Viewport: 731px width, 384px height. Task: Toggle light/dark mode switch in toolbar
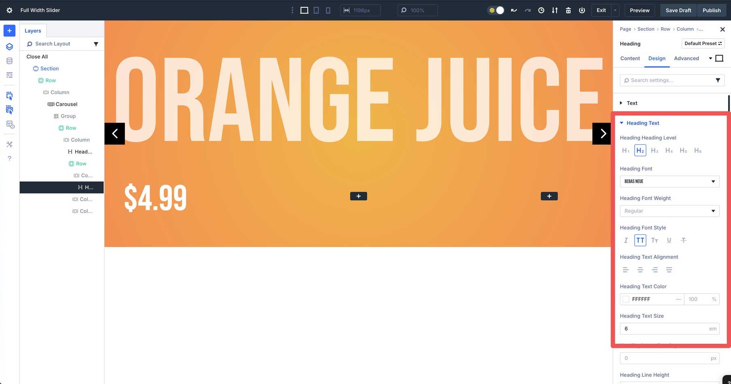pyautogui.click(x=495, y=10)
